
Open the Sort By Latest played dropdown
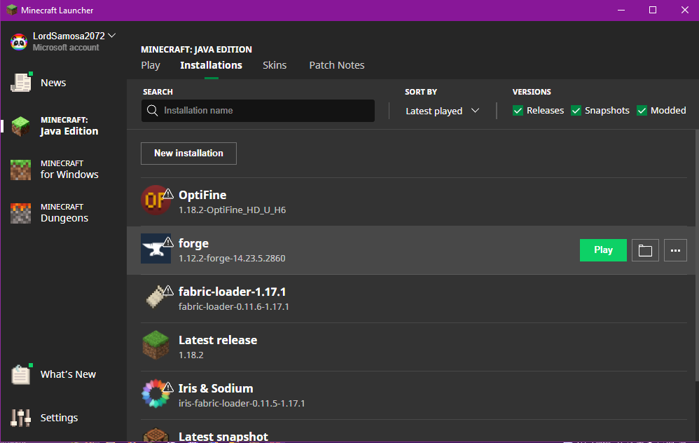tap(442, 111)
